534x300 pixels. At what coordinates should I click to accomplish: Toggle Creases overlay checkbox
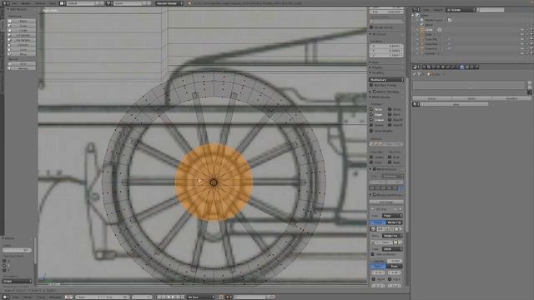(371, 120)
